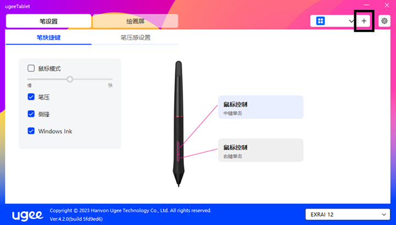Screen dimensions: 396x225
Task: Click the ugee logo in the footer
Action: 27,215
